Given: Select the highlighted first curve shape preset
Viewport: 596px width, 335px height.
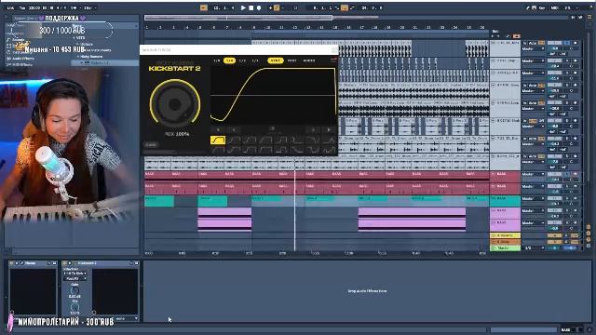Looking at the screenshot, I should [218, 141].
